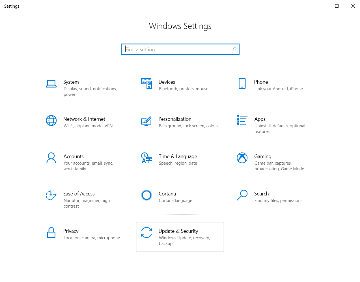Focus the Find a setting field

(x=180, y=49)
